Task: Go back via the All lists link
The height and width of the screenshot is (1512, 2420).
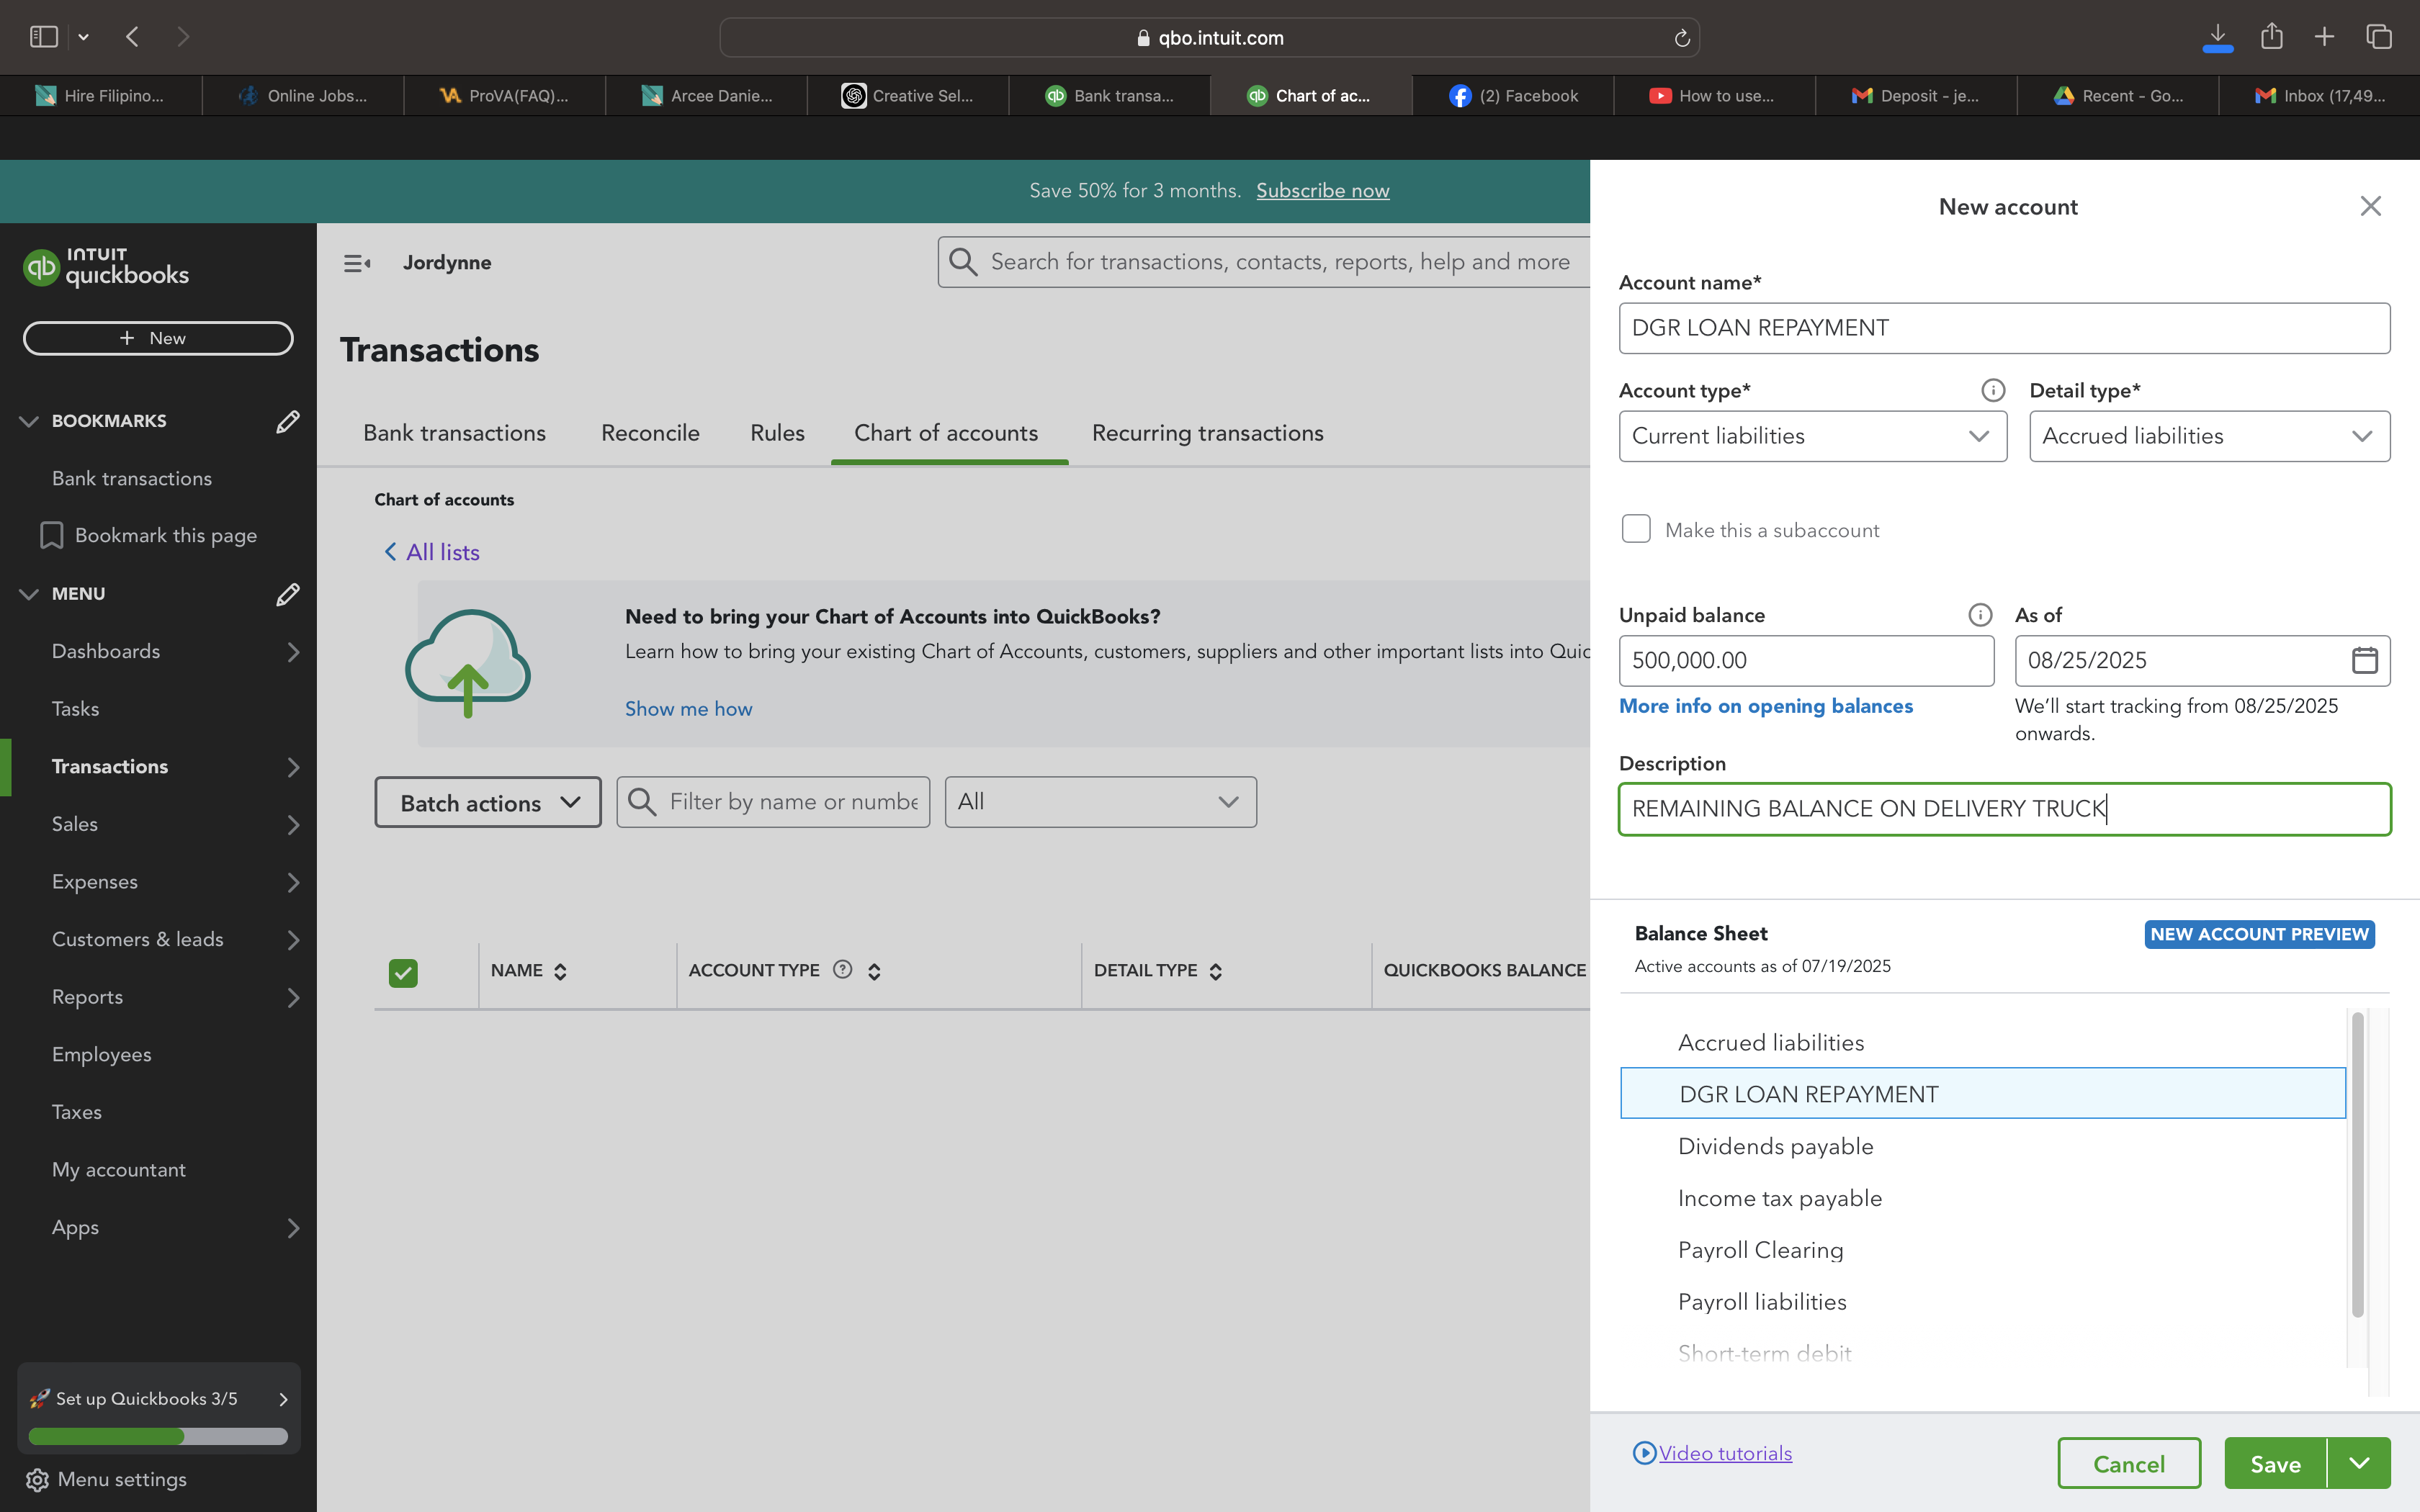Action: [432, 552]
